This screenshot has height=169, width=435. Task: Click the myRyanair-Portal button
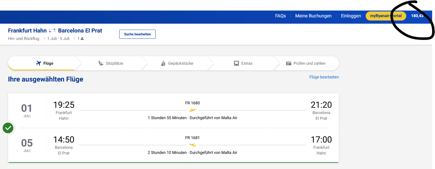pos(386,16)
